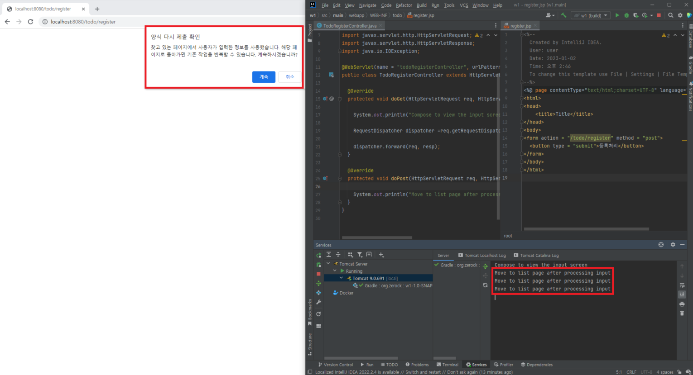Open the Tools menu

click(x=449, y=5)
